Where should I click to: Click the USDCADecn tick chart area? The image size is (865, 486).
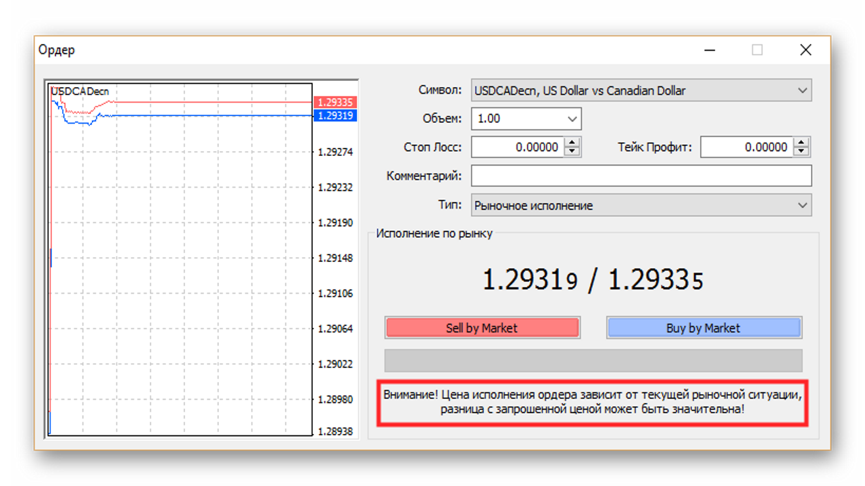click(180, 260)
